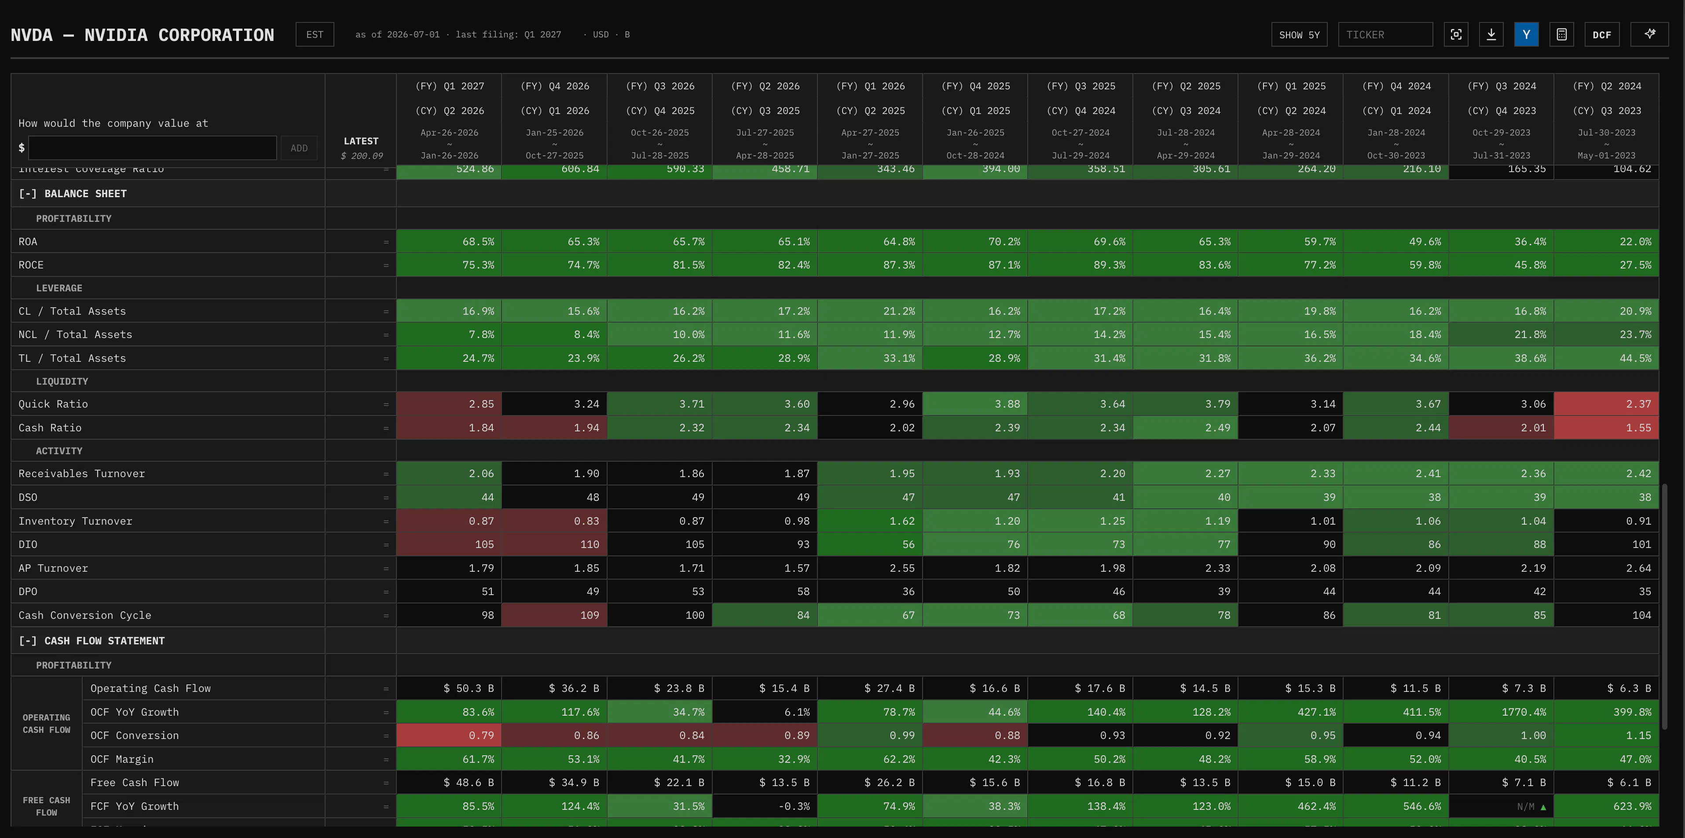Click the screenshot capture icon
Viewport: 1685px width, 838px height.
(x=1456, y=35)
